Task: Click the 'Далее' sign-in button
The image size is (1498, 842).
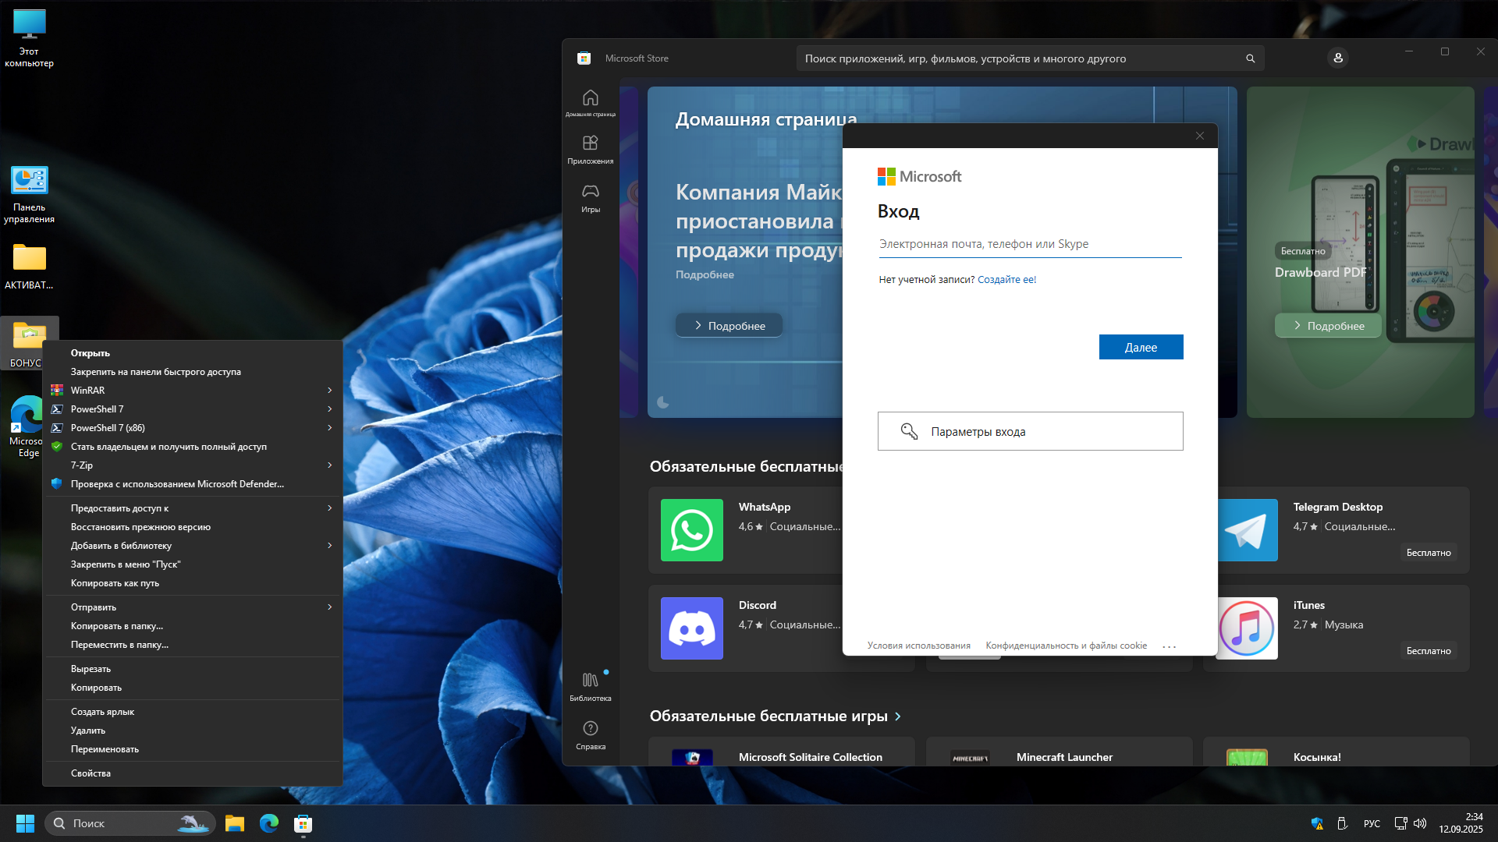Action: tap(1141, 347)
